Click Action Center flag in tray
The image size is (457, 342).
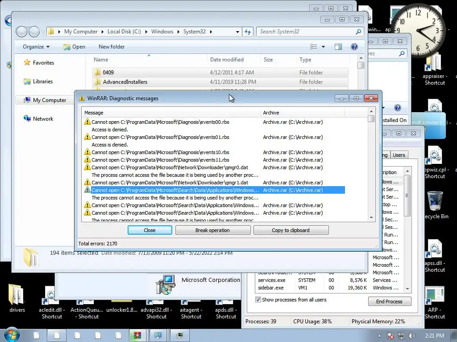tap(390, 336)
